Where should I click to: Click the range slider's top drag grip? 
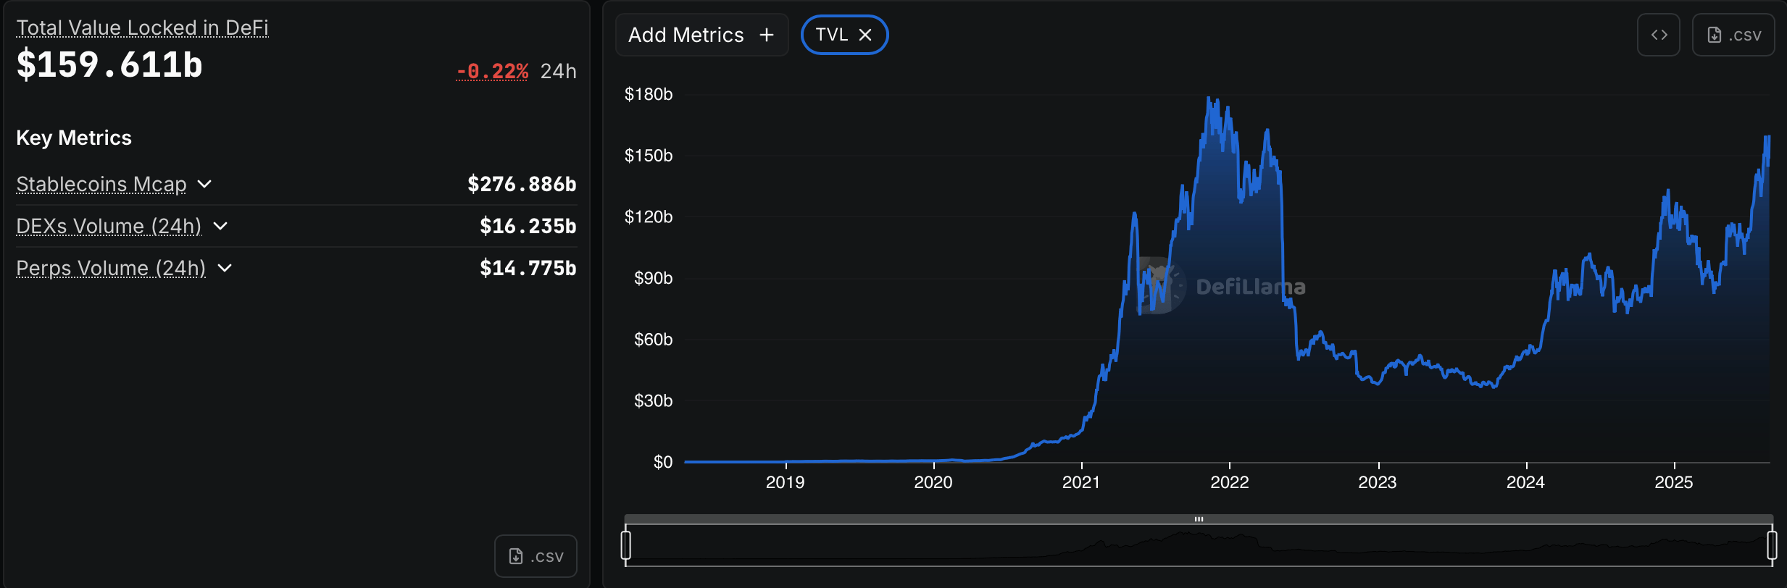pyautogui.click(x=1199, y=519)
